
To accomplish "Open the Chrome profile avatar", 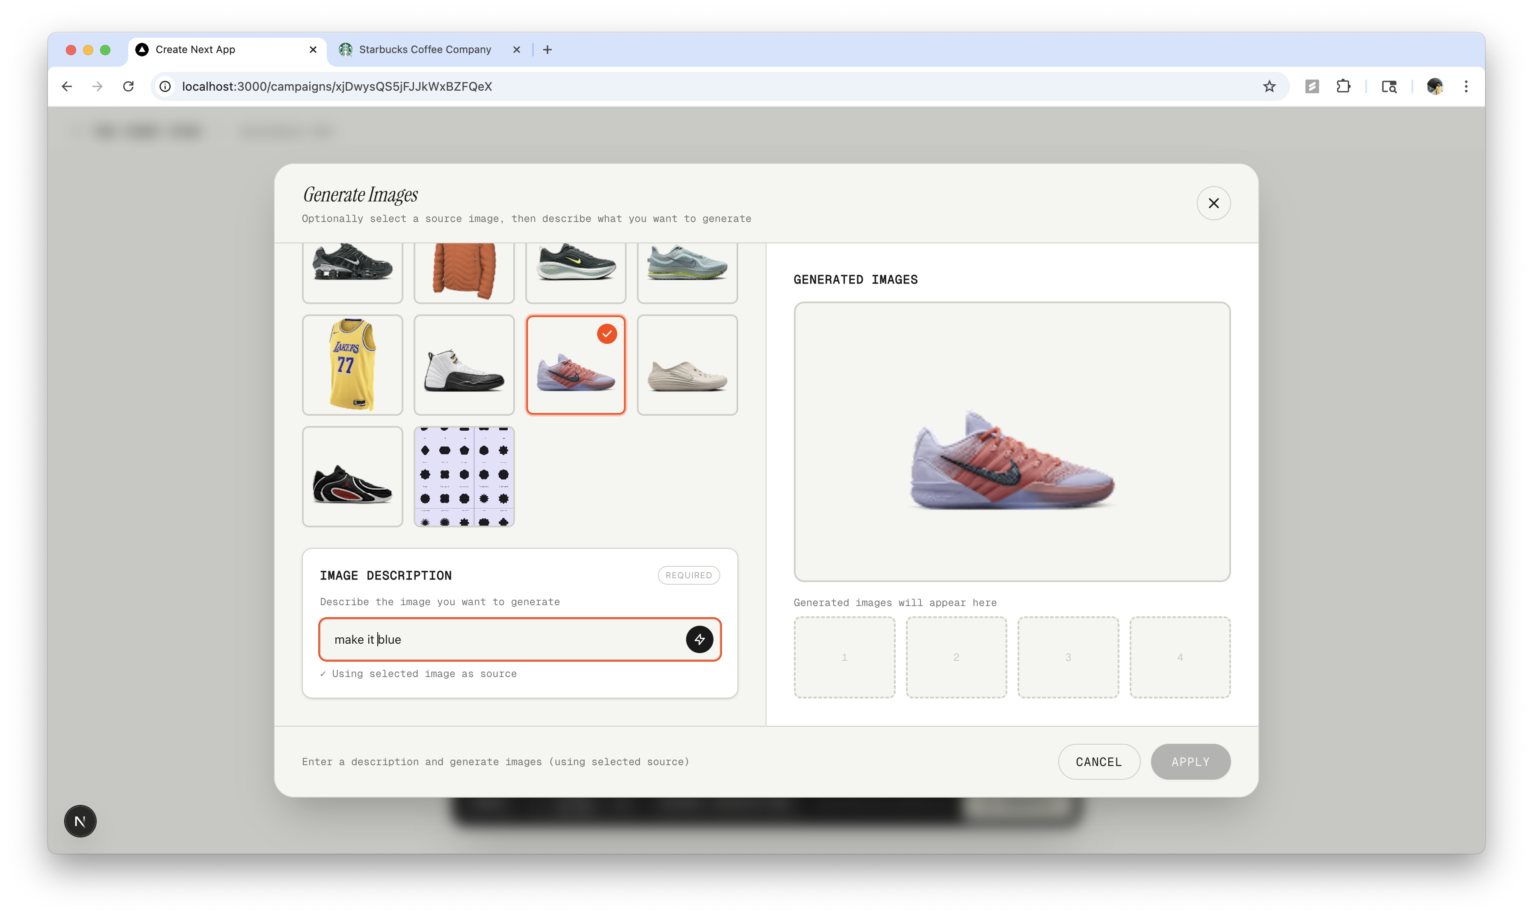I will tap(1434, 86).
